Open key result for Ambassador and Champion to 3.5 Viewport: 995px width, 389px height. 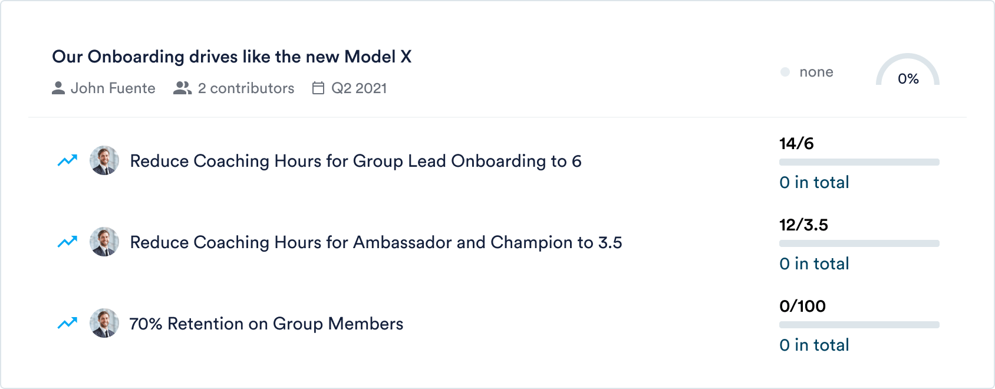click(x=375, y=242)
